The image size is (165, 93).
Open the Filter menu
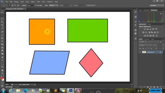tap(38, 2)
